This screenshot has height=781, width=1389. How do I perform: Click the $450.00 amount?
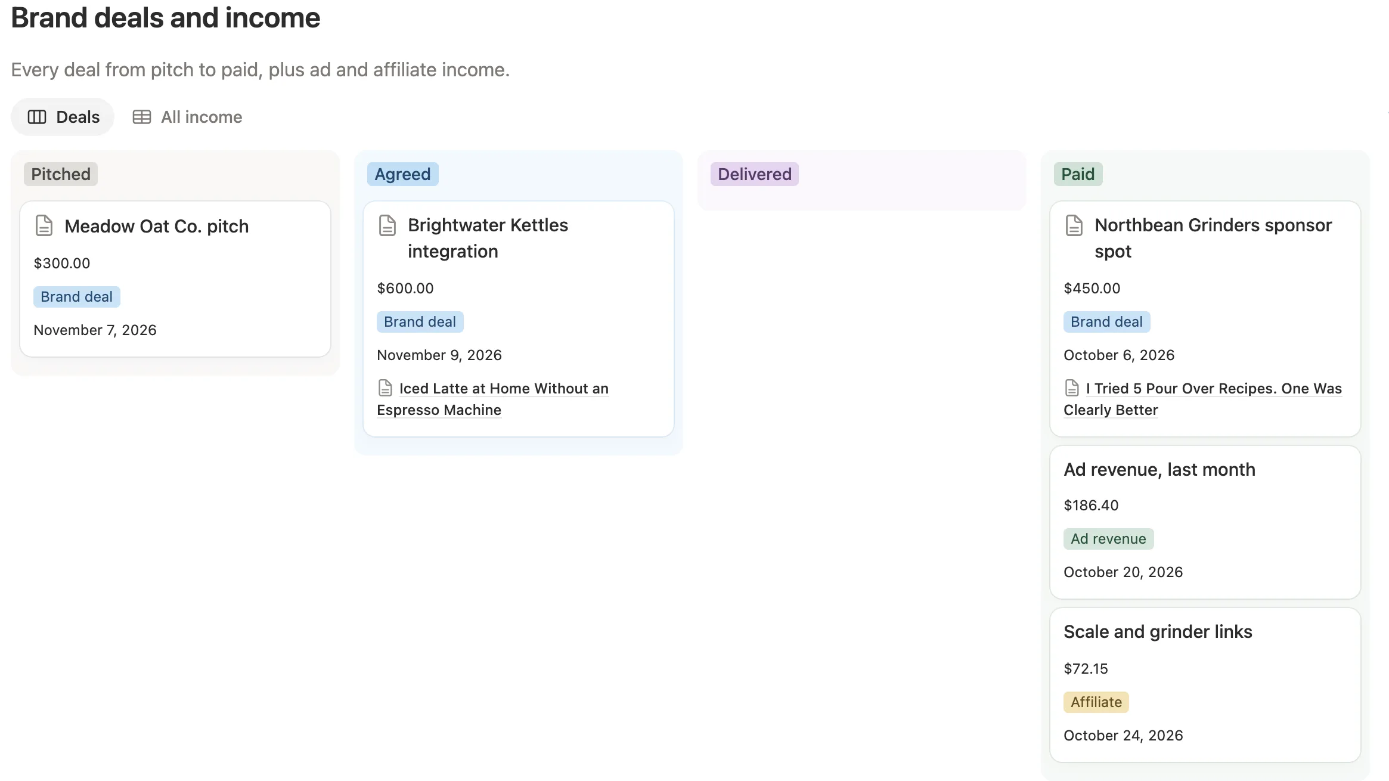point(1092,289)
